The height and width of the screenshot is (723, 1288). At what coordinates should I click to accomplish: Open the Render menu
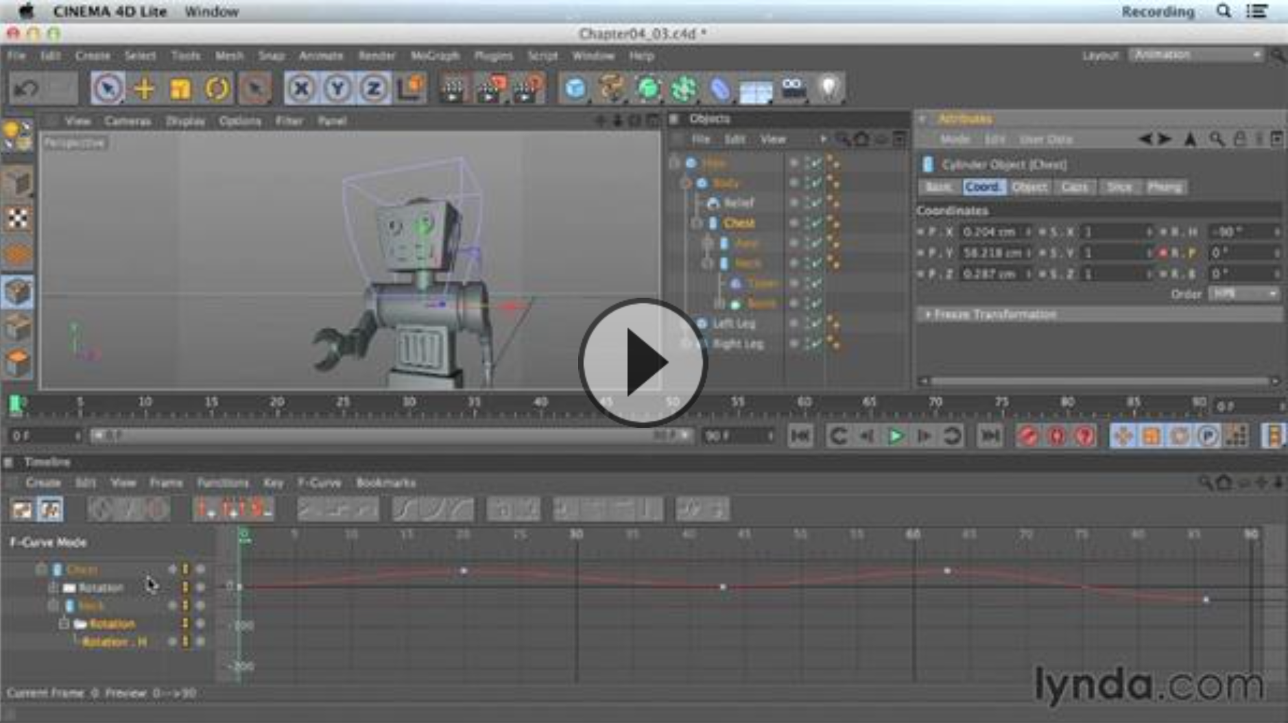377,56
